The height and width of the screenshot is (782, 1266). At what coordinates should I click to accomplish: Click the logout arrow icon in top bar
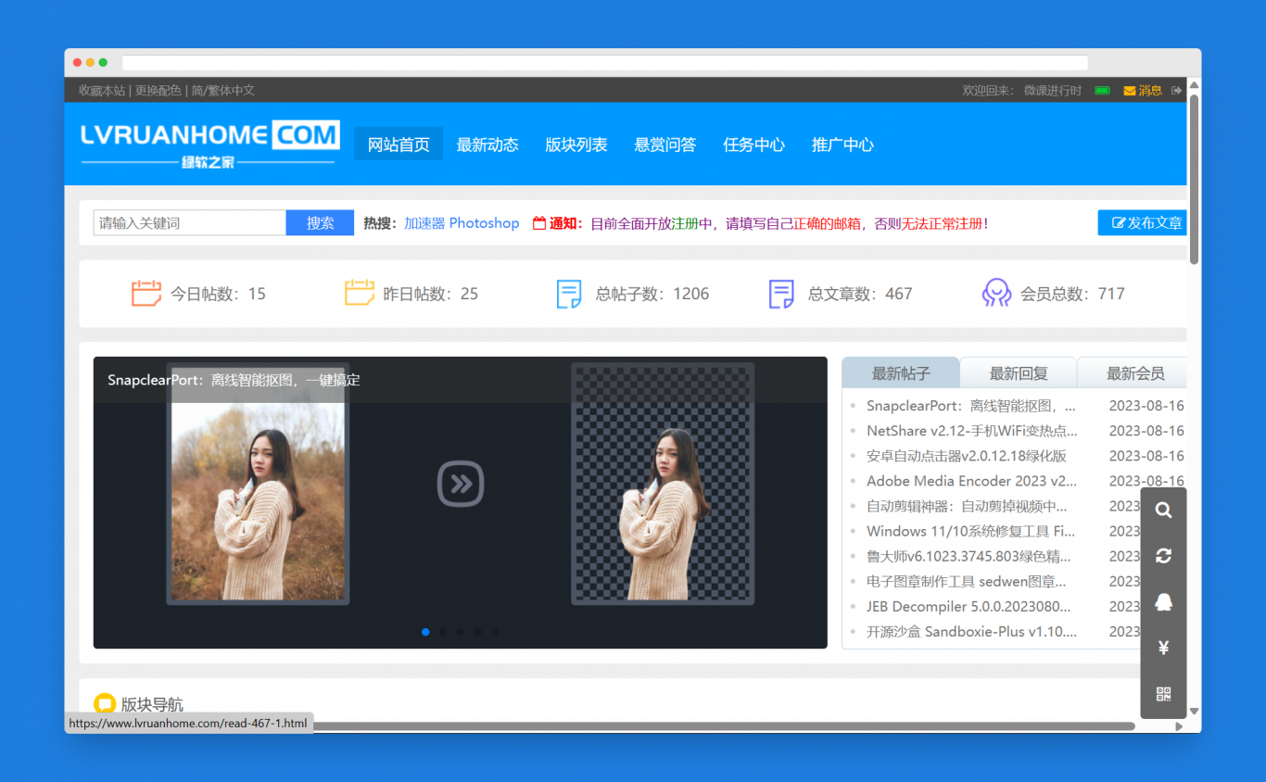pyautogui.click(x=1177, y=91)
